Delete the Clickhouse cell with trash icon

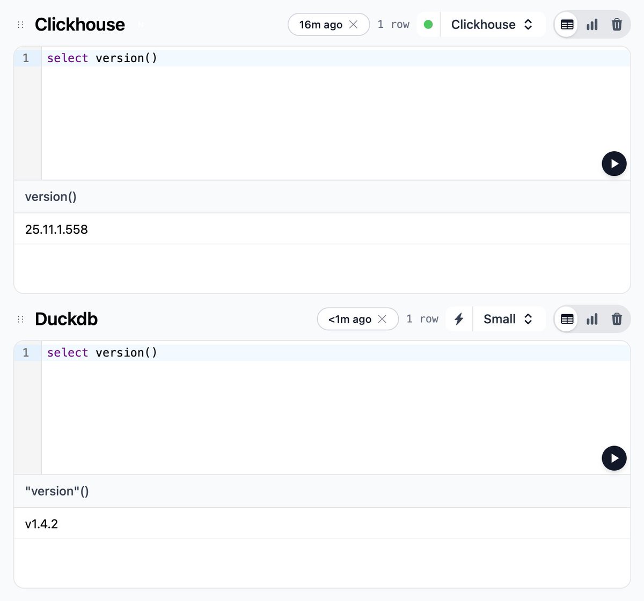tap(617, 25)
